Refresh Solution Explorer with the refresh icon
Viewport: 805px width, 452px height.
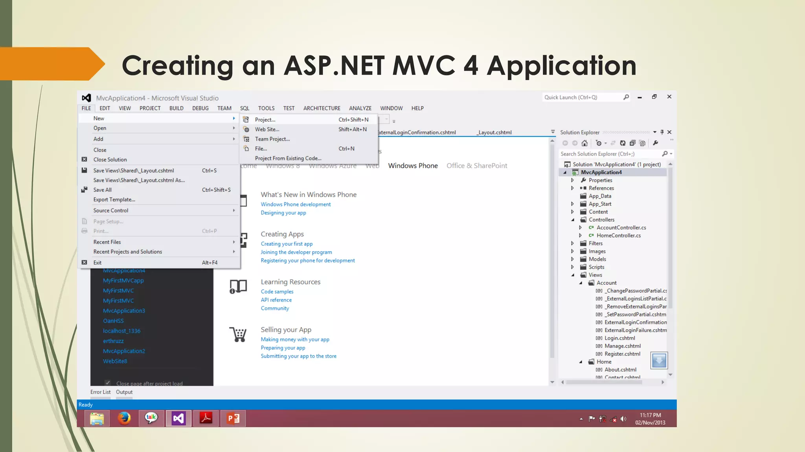(623, 143)
